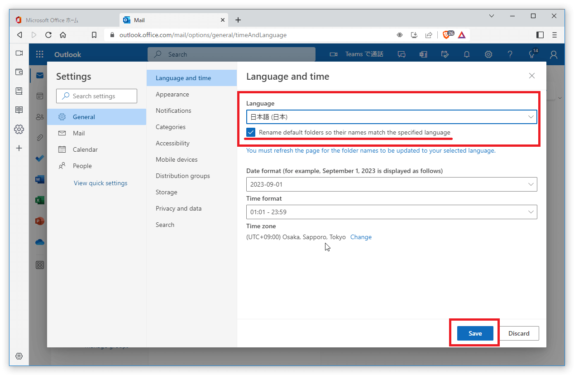This screenshot has width=574, height=375.
Task: Click the help question mark icon
Action: [x=510, y=54]
